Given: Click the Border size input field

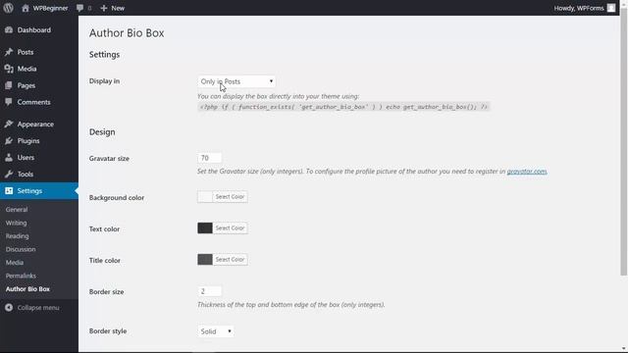Looking at the screenshot, I should point(209,291).
